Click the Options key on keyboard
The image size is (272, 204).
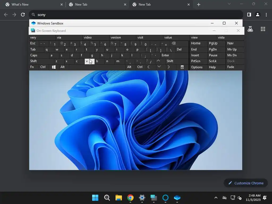click(199, 67)
